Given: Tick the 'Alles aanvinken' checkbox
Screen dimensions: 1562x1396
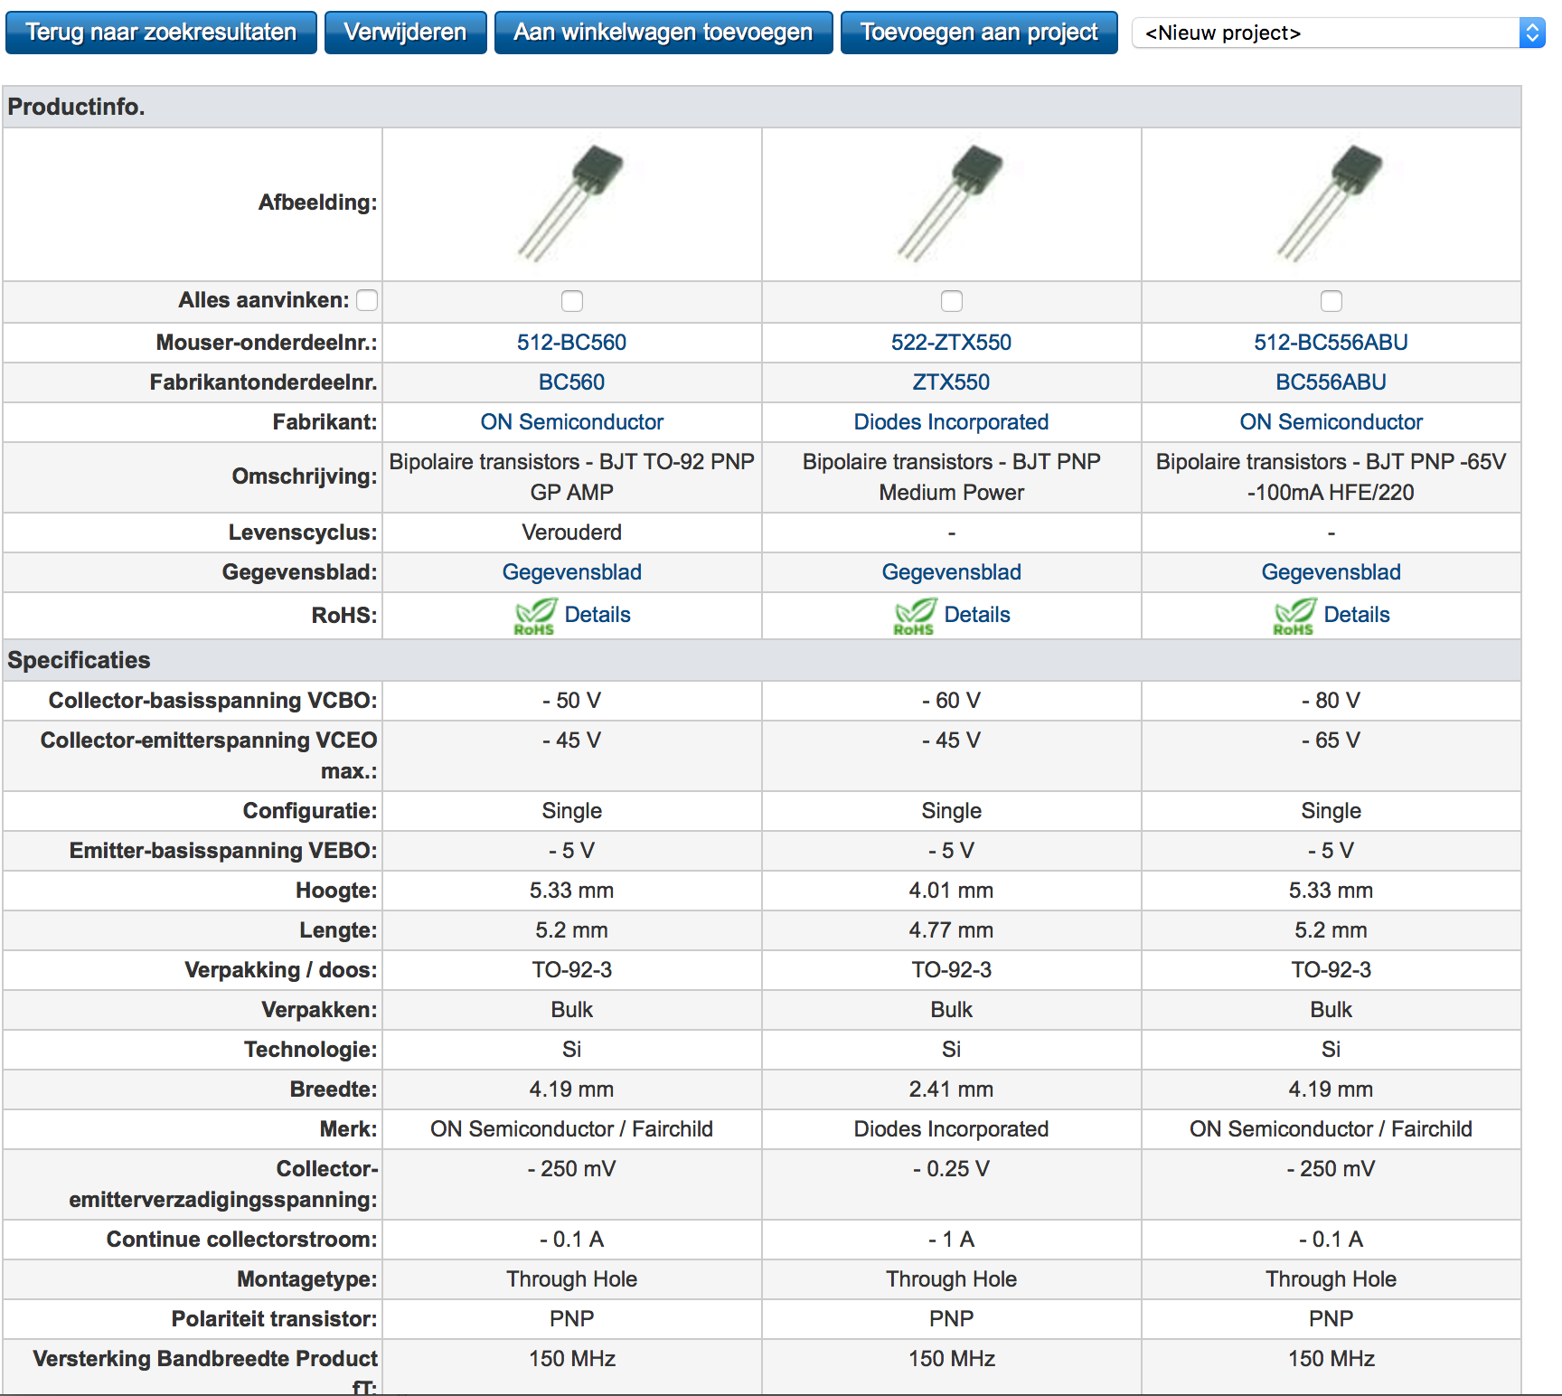Looking at the screenshot, I should pyautogui.click(x=367, y=300).
